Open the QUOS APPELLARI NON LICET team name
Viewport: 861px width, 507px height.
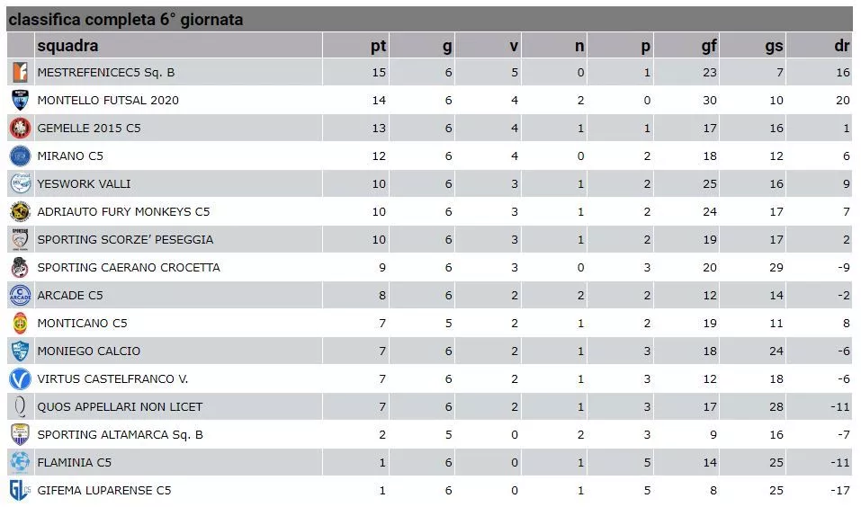pos(120,406)
